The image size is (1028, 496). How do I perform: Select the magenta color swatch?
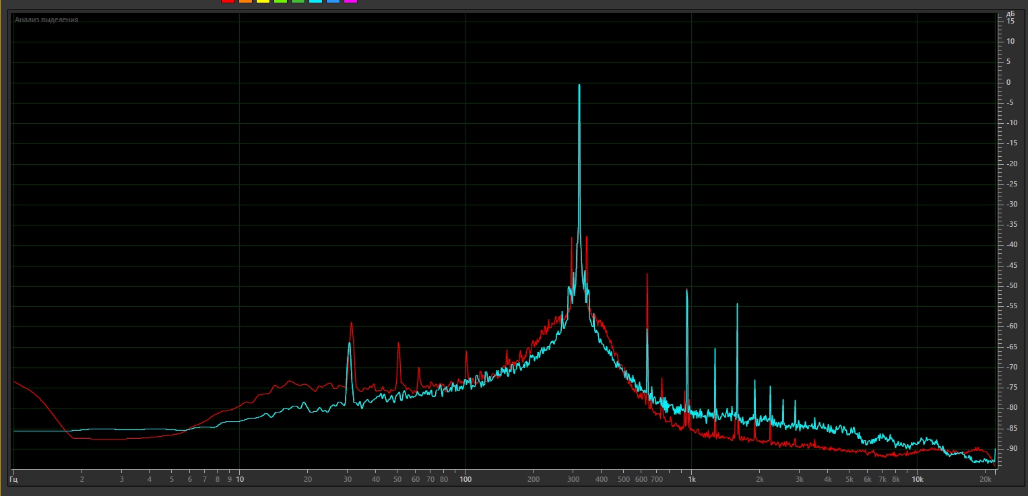[350, 1]
